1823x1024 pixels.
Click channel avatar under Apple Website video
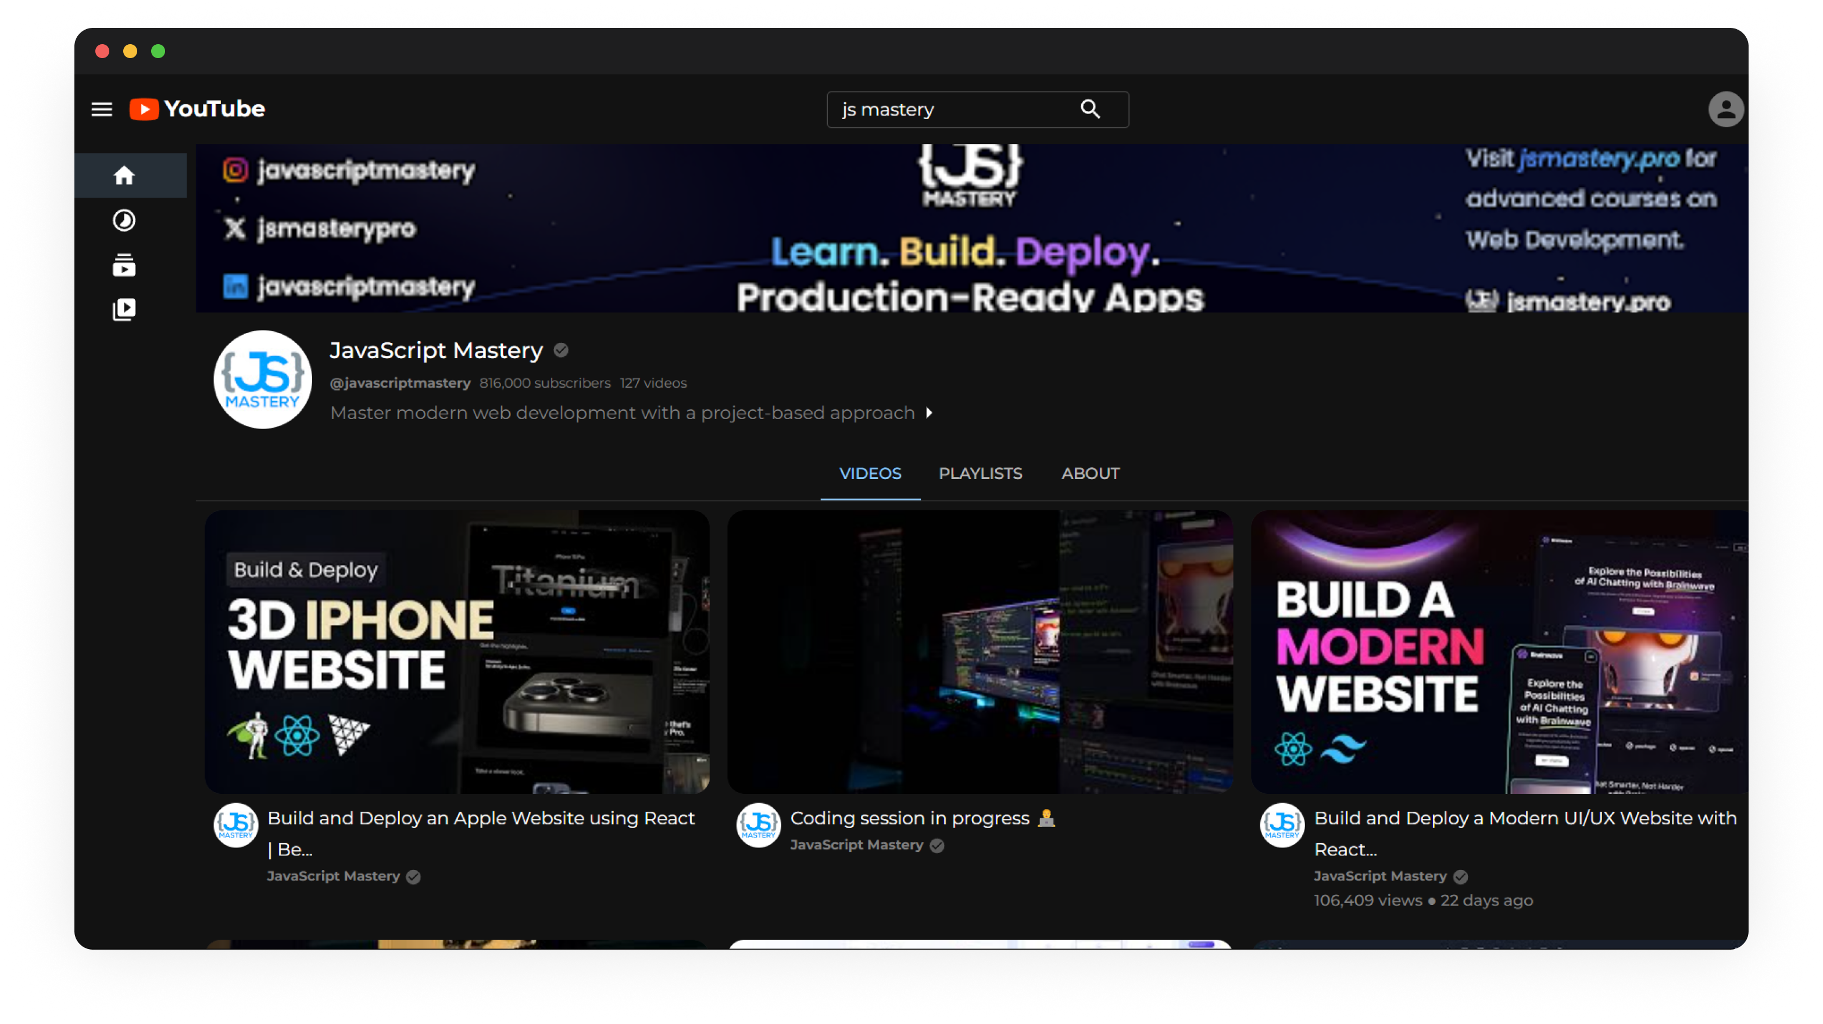pos(235,825)
